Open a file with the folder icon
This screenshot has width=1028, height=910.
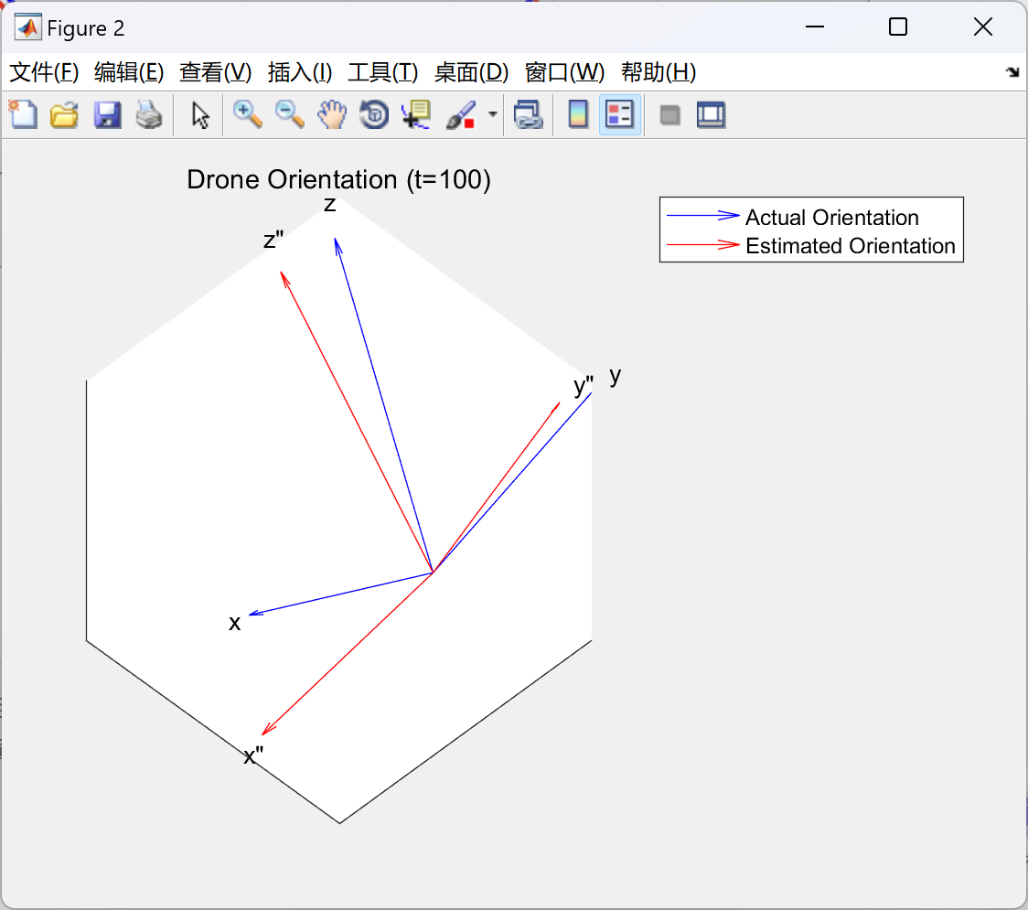[x=65, y=114]
